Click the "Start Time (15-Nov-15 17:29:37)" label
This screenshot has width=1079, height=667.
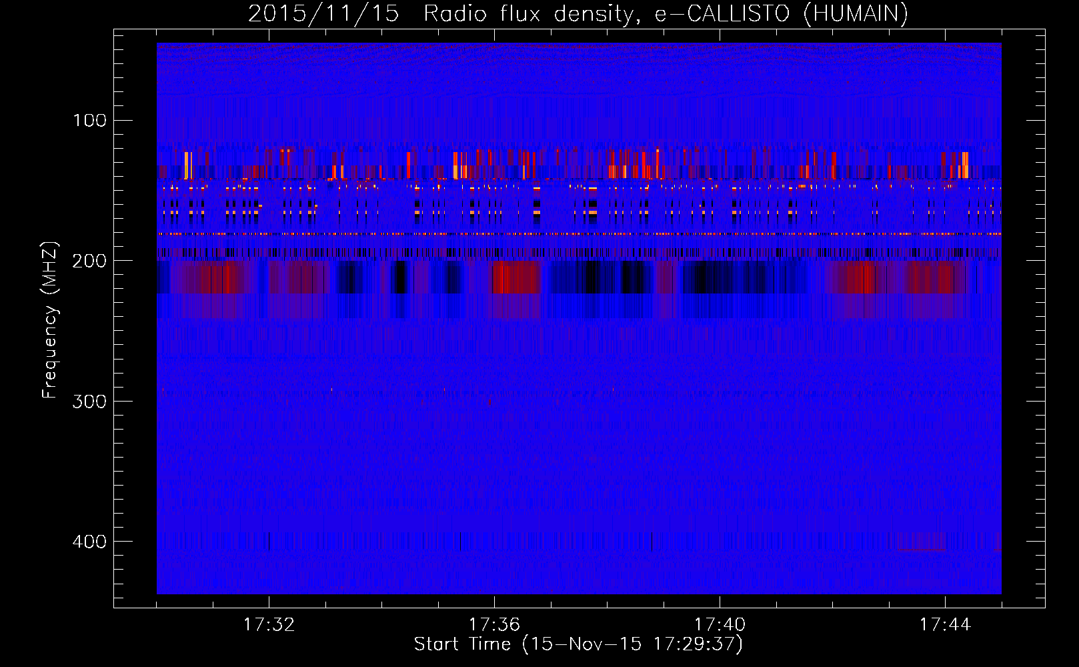[578, 644]
